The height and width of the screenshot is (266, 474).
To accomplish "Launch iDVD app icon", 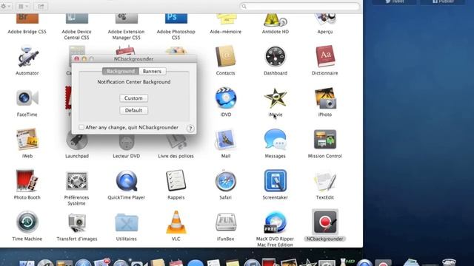I will (x=225, y=98).
